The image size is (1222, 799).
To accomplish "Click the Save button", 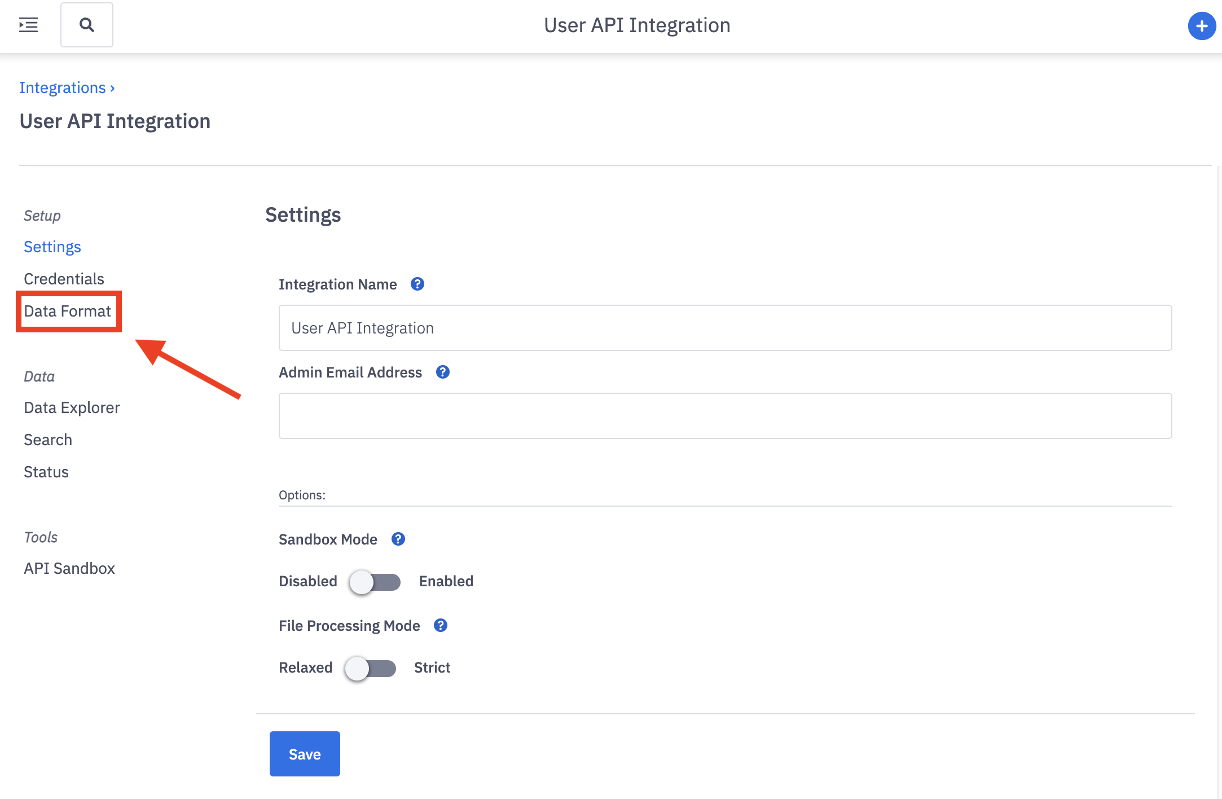I will 305,754.
